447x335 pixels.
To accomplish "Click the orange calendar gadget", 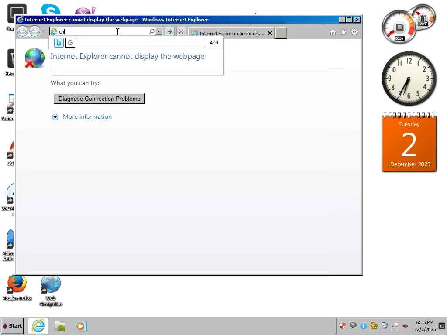I will pyautogui.click(x=409, y=142).
